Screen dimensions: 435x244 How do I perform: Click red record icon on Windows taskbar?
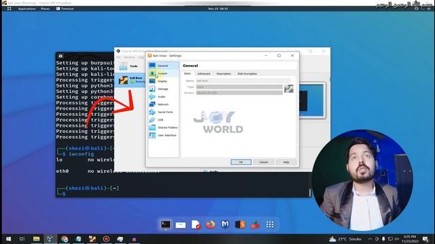click(x=106, y=239)
